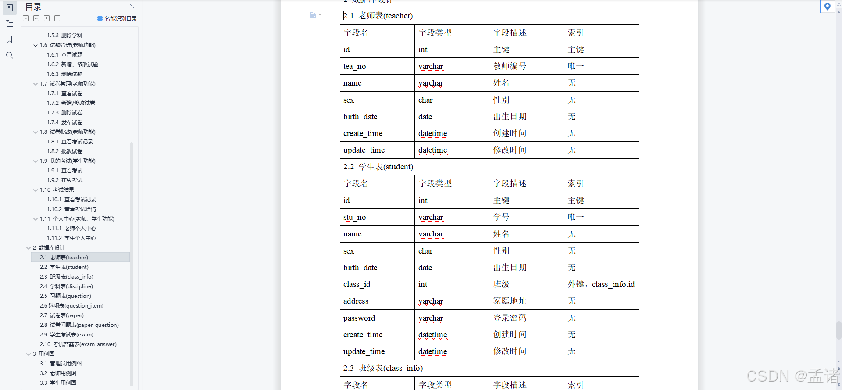Go to 1.11.1 老师个人中心 heading

click(71, 229)
